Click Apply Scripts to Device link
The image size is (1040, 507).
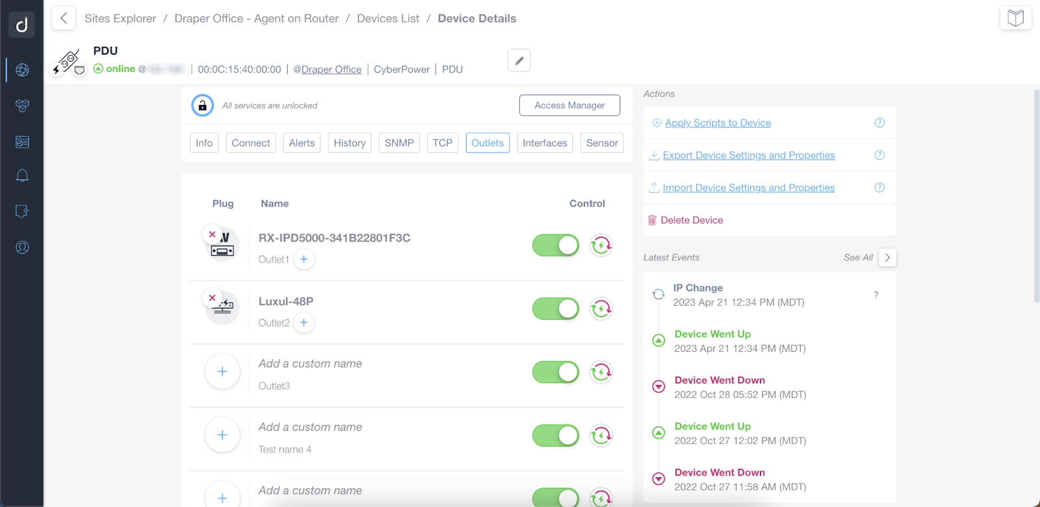pyautogui.click(x=718, y=123)
